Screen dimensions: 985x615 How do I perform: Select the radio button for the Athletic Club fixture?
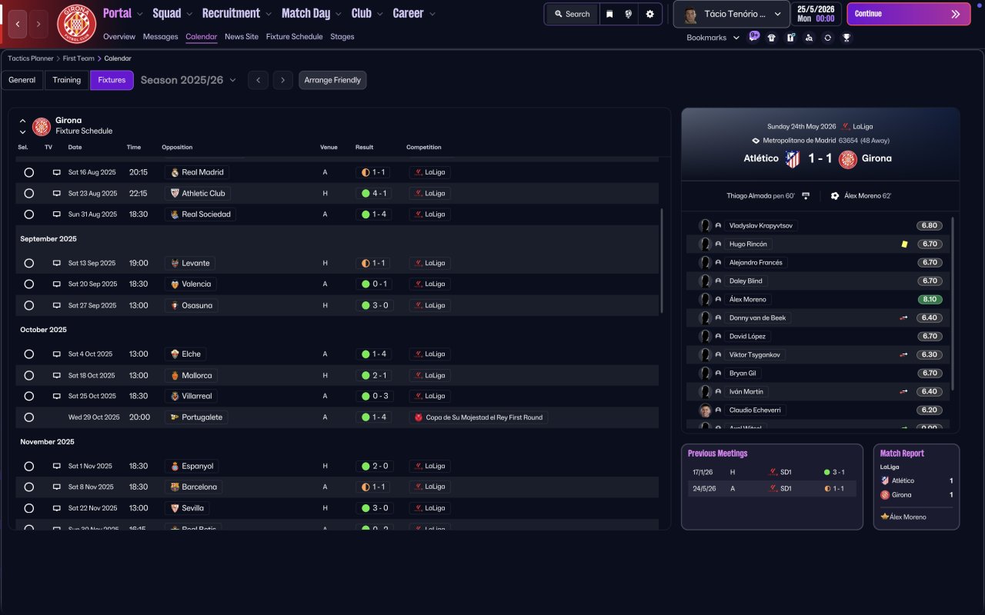pos(28,194)
